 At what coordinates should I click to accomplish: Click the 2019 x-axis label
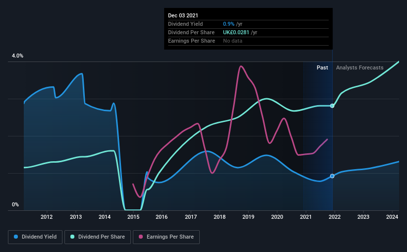[x=248, y=217]
